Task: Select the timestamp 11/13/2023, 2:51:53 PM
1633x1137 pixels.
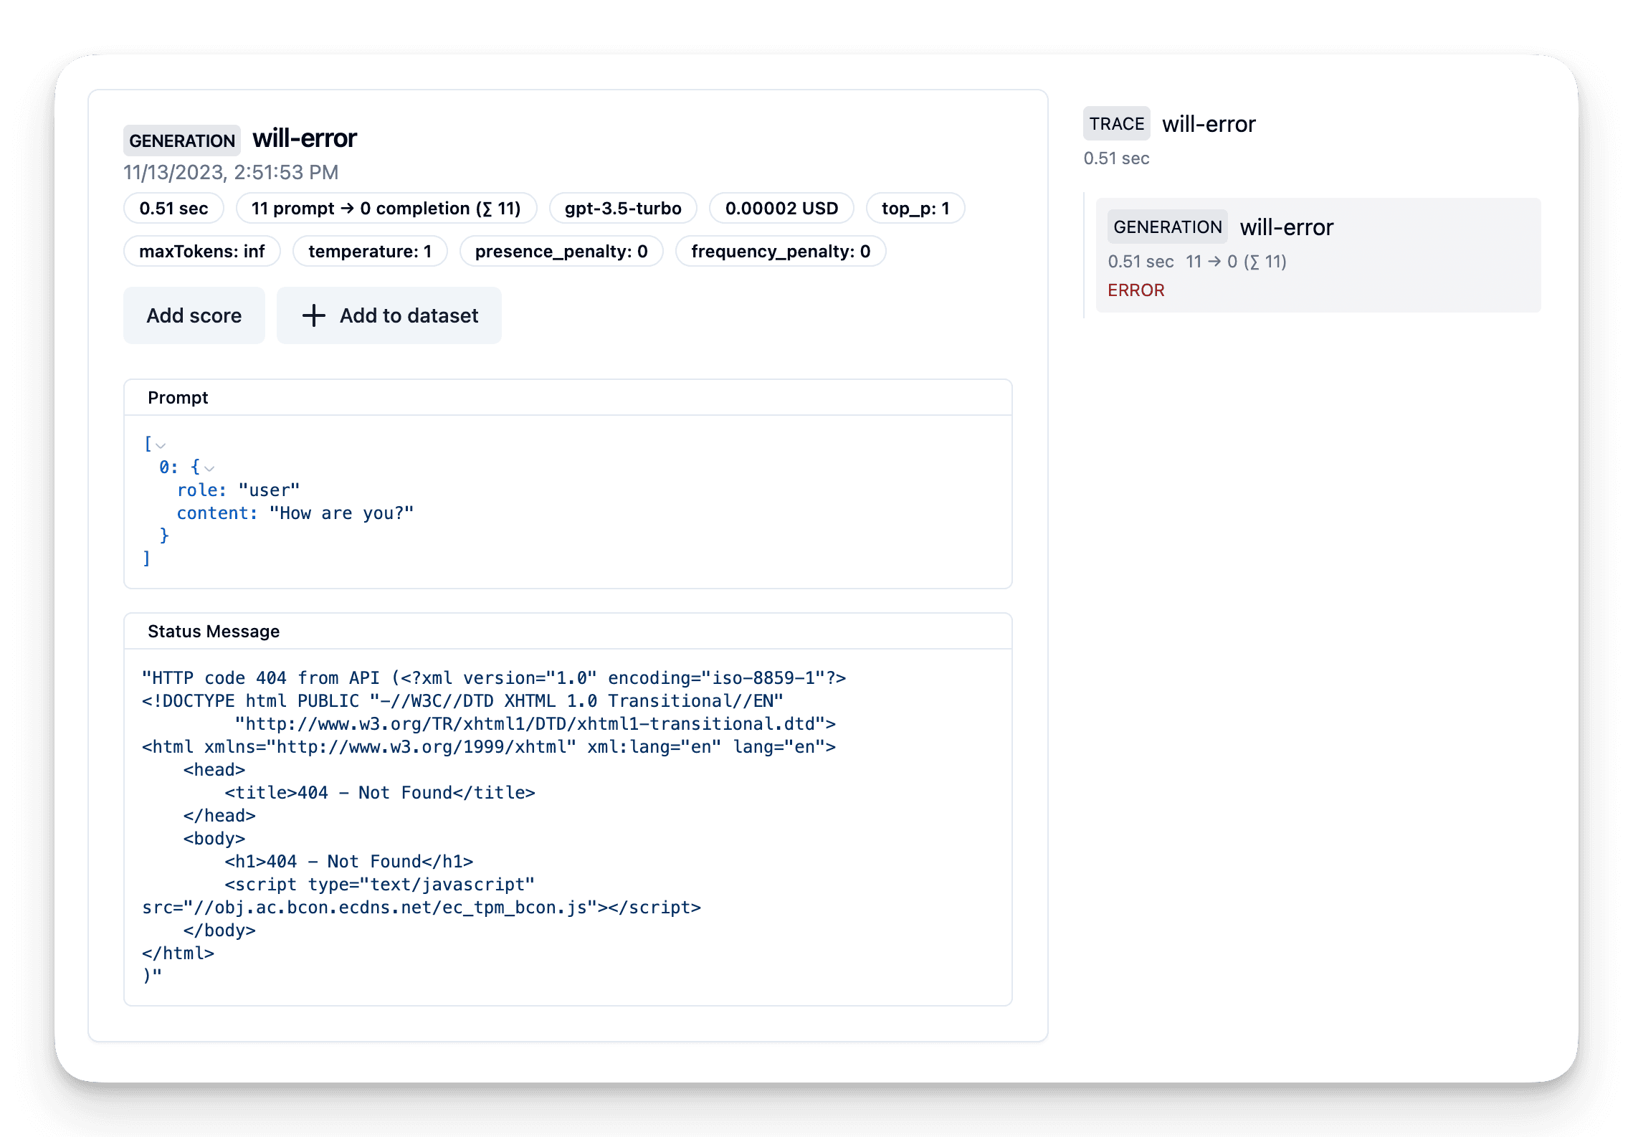Action: tap(230, 172)
